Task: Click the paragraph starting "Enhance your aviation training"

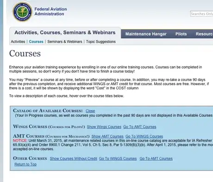Action: pyautogui.click(x=106, y=69)
